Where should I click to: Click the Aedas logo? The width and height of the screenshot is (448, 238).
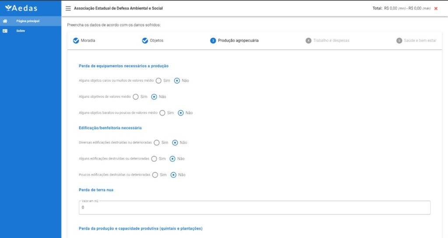pyautogui.click(x=21, y=8)
